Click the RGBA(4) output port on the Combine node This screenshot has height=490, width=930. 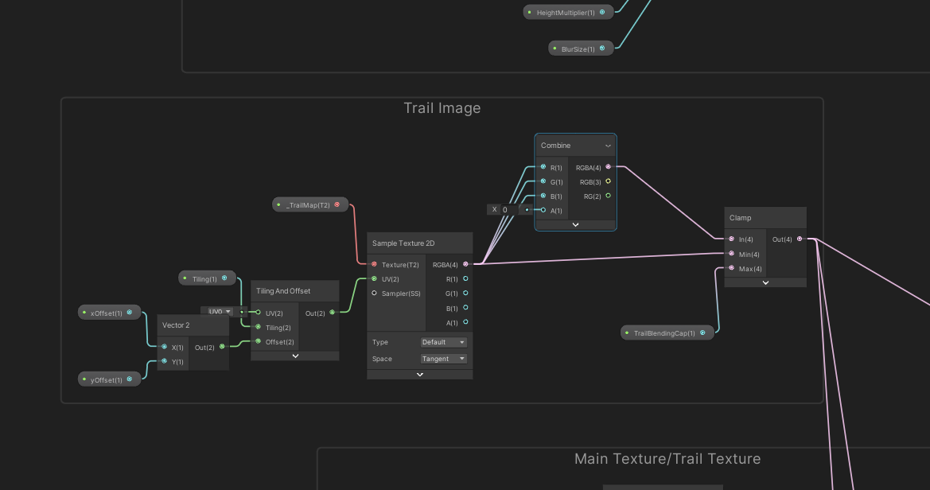(609, 167)
